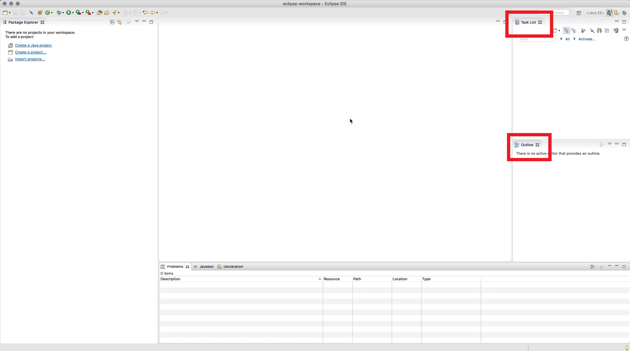Expand the new Java class dropdown arrow
The width and height of the screenshot is (630, 351).
(52, 13)
